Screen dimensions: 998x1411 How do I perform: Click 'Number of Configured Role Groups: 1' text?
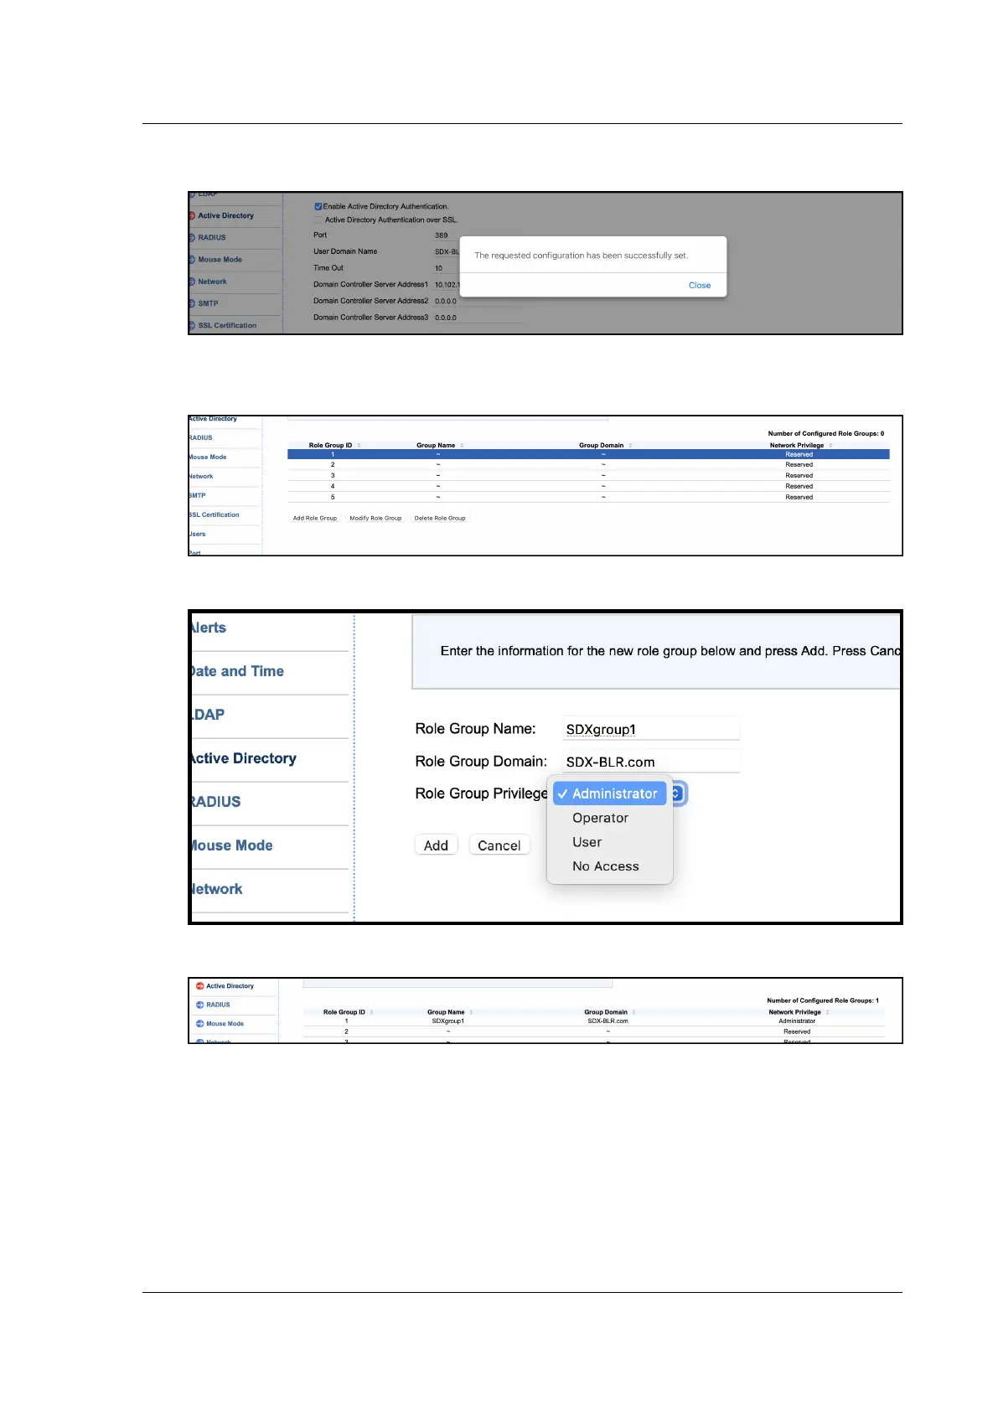pyautogui.click(x=823, y=1000)
